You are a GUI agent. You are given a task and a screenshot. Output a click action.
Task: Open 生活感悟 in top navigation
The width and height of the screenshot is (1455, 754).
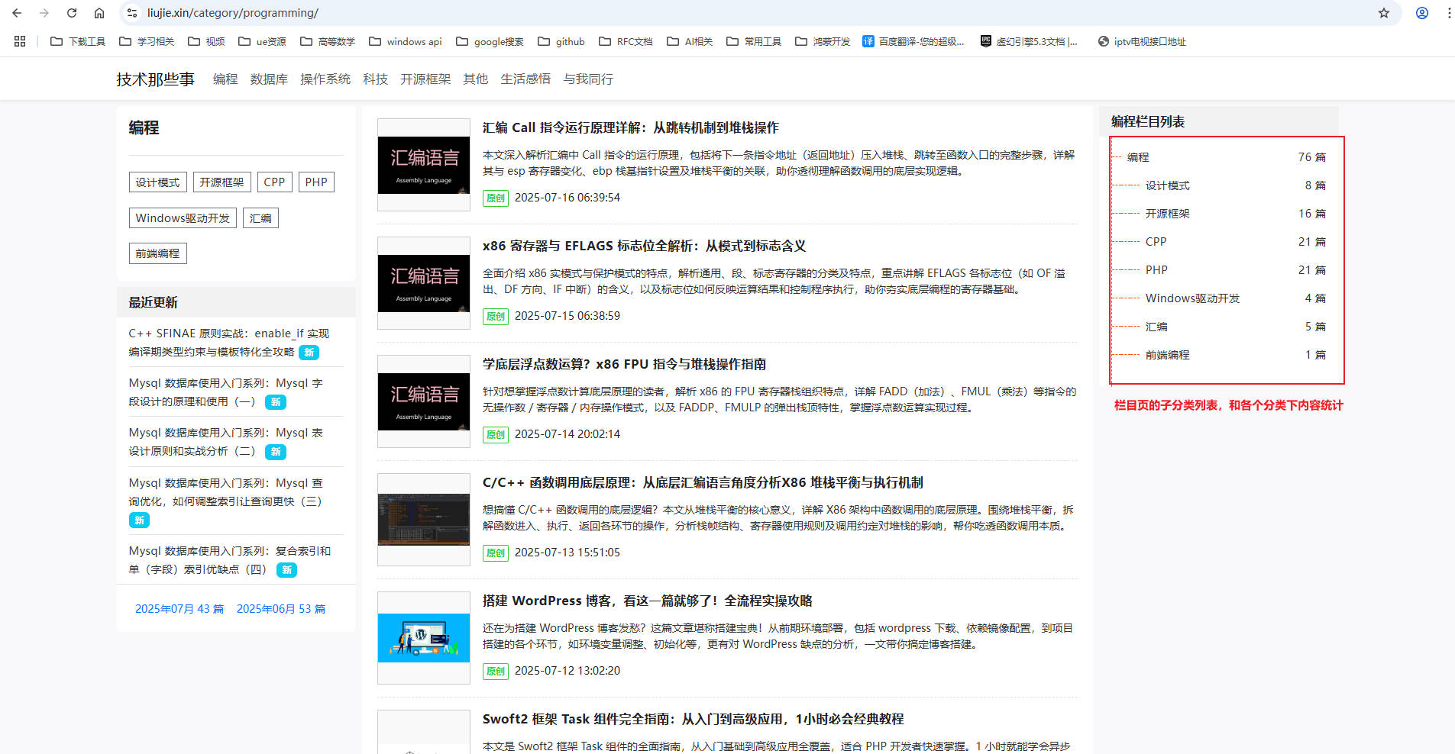coord(525,79)
